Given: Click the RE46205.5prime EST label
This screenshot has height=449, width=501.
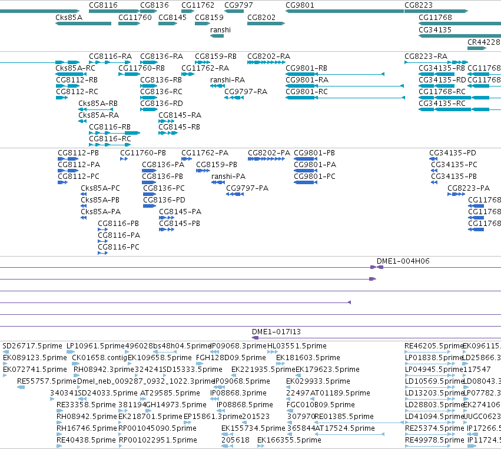Looking at the screenshot, I should [x=434, y=346].
